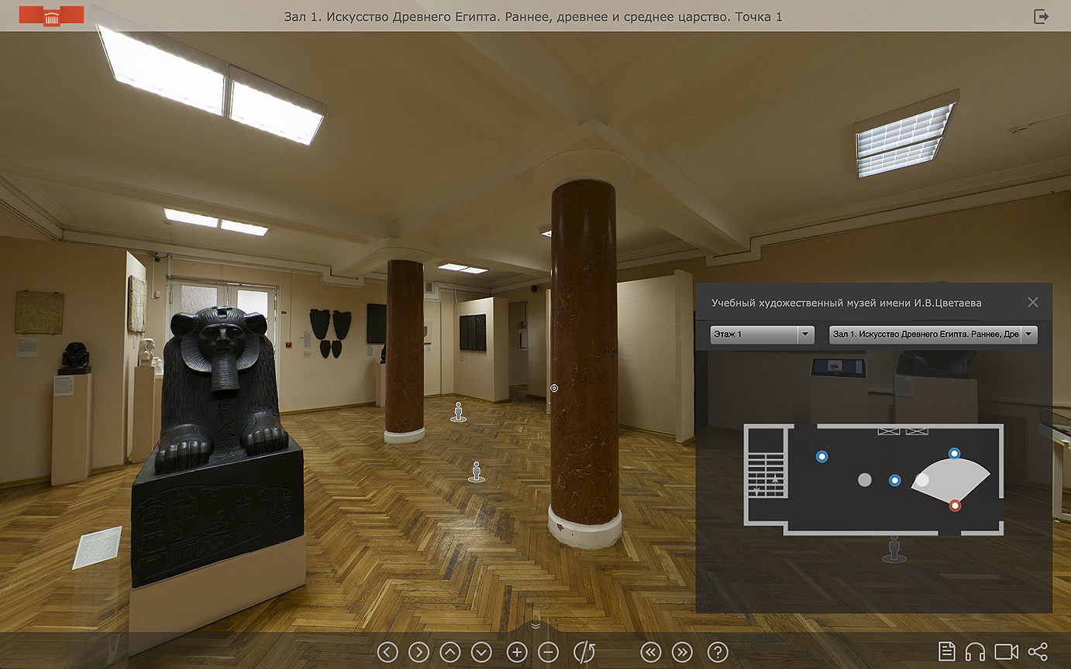This screenshot has width=1071, height=669.
Task: Open the text description document icon
Action: point(946,652)
